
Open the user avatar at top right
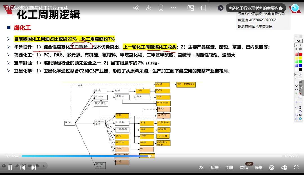(295, 8)
